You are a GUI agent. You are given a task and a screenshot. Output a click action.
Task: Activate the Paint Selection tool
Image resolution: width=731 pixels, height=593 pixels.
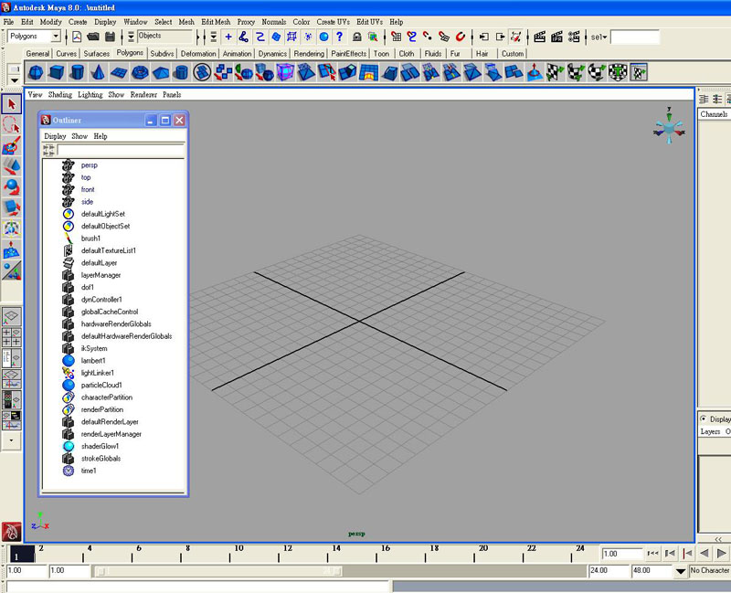(12, 145)
